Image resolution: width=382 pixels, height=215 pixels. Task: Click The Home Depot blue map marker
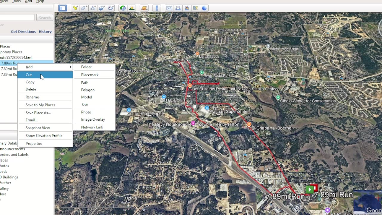pyautogui.click(x=129, y=110)
